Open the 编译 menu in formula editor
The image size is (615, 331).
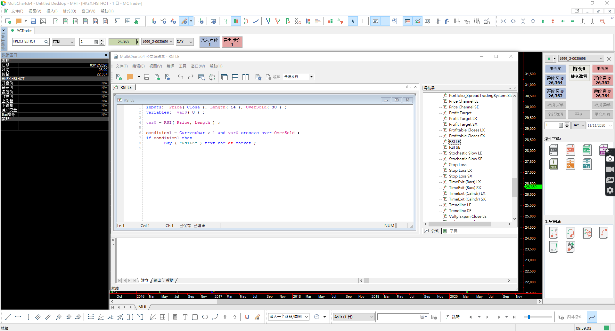(170, 66)
